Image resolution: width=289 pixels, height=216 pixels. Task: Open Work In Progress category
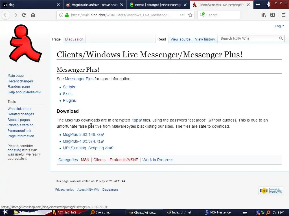pyautogui.click(x=158, y=160)
